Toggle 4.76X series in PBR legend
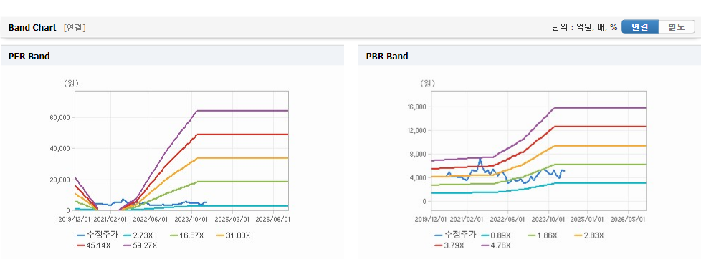Screen dimensions: 701x259 [496, 245]
